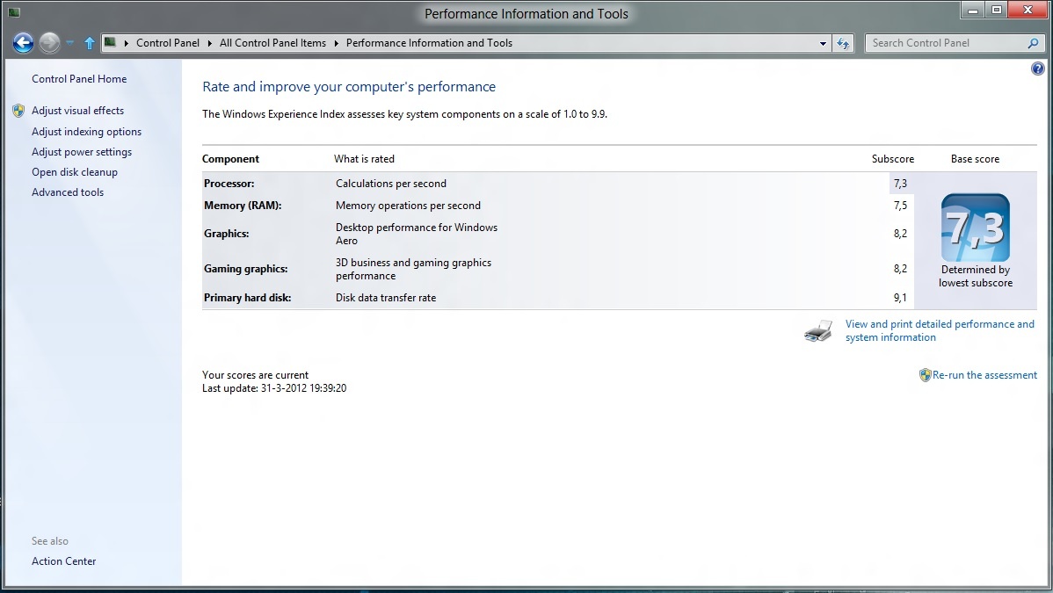Minimize the Performance Information window
The width and height of the screenshot is (1053, 593).
point(972,10)
